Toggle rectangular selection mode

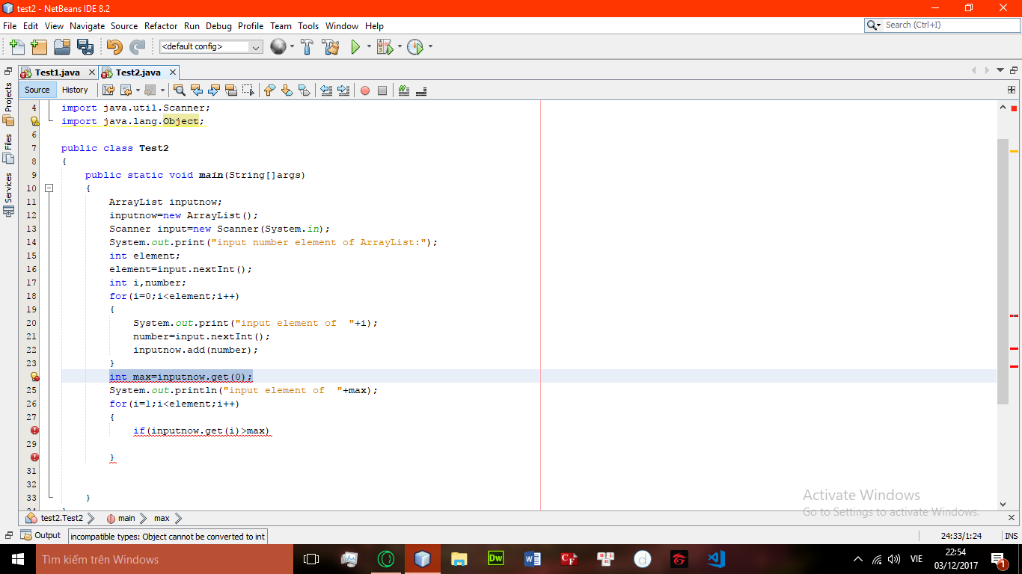coord(248,90)
